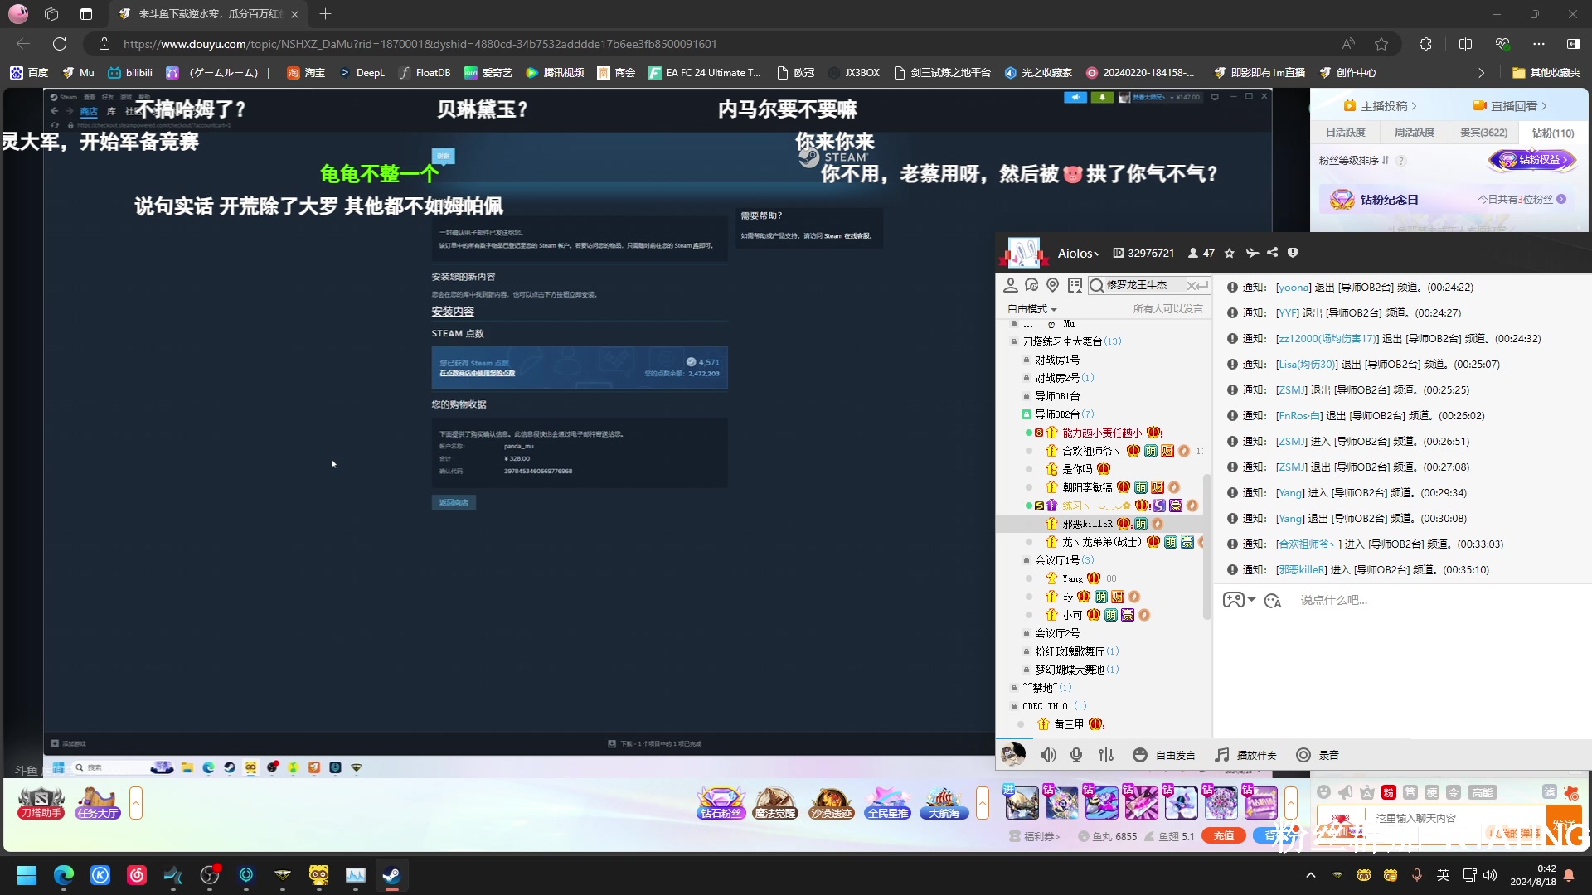Screen dimensions: 1592x895
Task: Open the 任务大厅 icon
Action: coord(97,803)
